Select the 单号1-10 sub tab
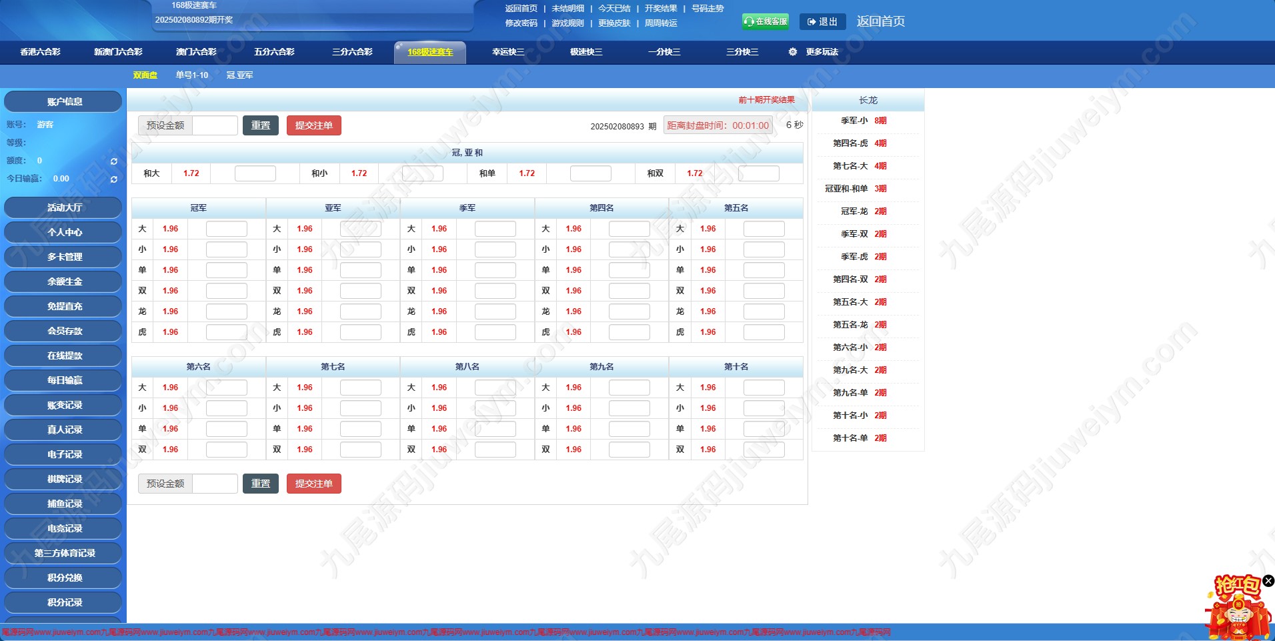Viewport: 1275px width, 641px height. pyautogui.click(x=192, y=75)
